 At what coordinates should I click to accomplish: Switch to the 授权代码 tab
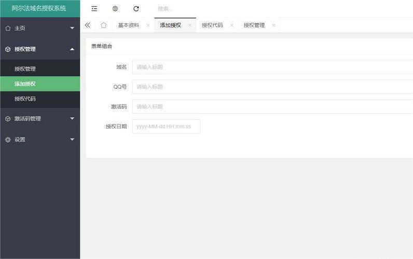tap(212, 25)
